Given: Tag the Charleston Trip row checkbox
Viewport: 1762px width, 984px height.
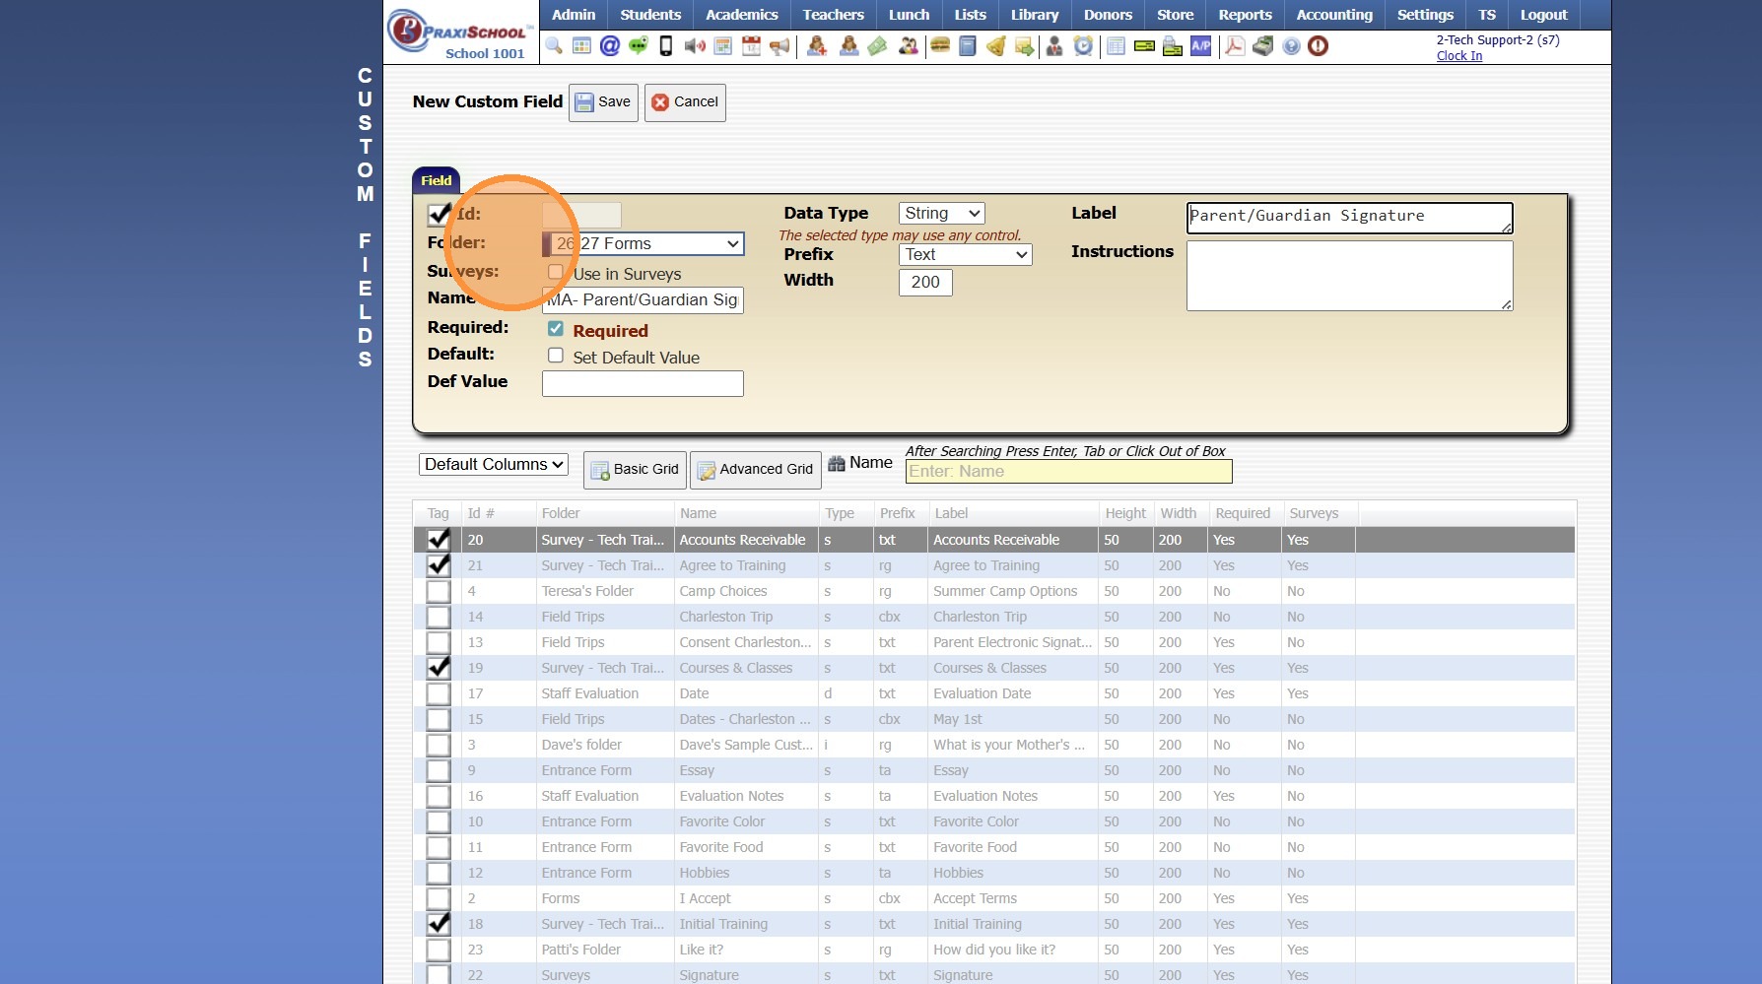Looking at the screenshot, I should [439, 617].
